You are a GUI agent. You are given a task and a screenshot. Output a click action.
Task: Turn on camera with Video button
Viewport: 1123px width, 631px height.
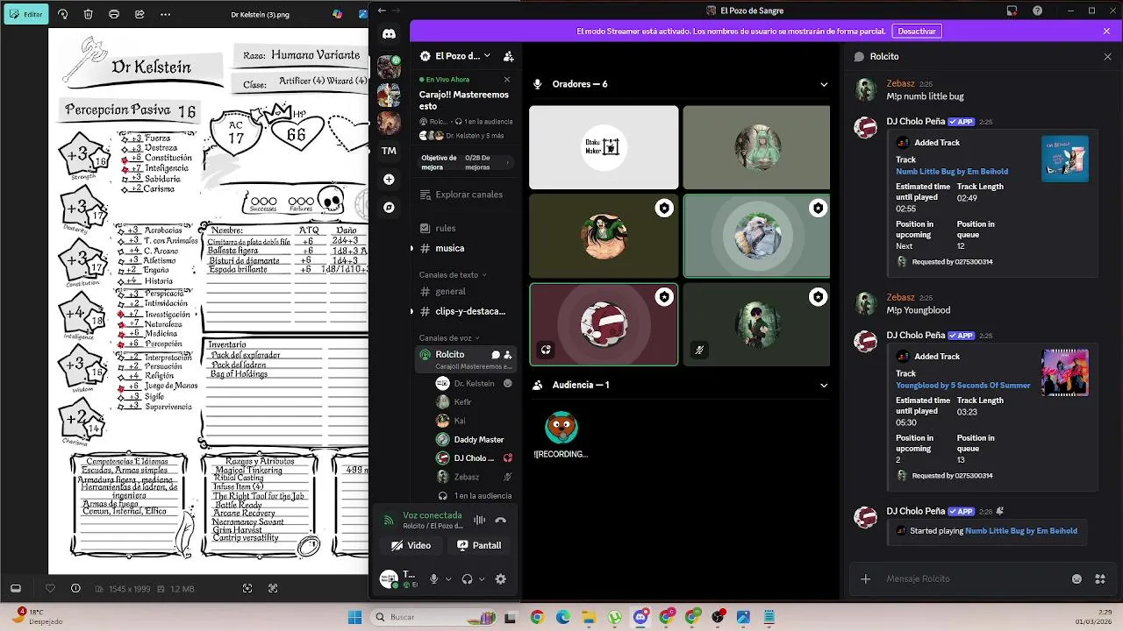[x=411, y=545]
